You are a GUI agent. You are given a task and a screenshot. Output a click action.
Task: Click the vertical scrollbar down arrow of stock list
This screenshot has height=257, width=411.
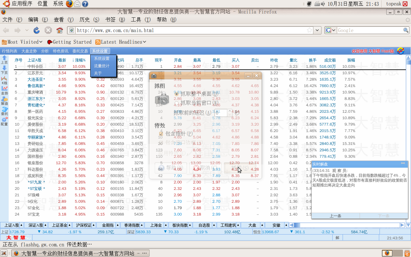[408, 225]
